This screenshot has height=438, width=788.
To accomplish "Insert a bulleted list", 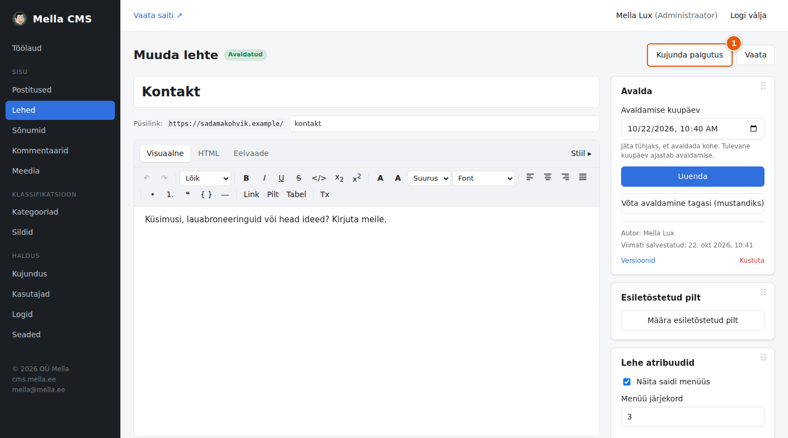I will 152,194.
